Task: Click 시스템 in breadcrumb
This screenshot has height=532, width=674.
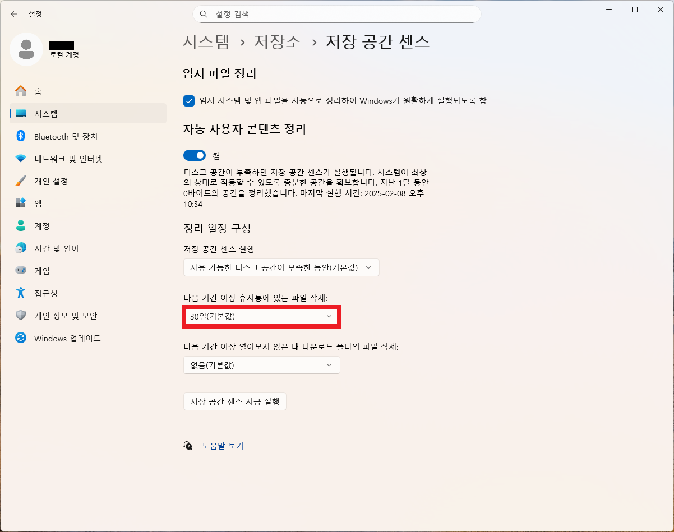Action: coord(206,41)
